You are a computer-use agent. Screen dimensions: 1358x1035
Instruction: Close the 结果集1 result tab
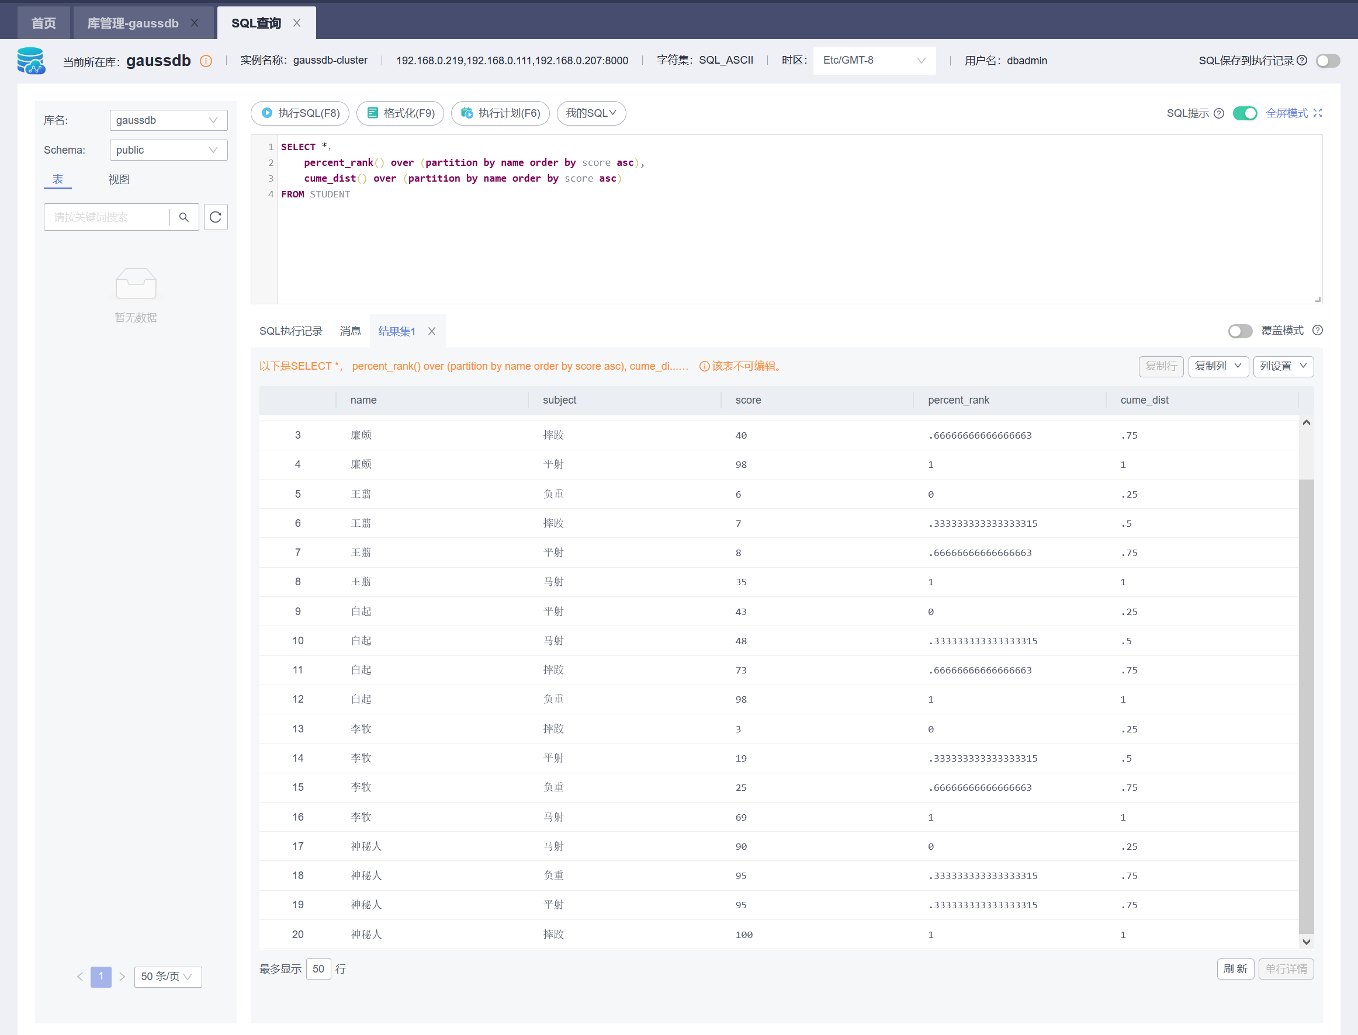(x=431, y=331)
